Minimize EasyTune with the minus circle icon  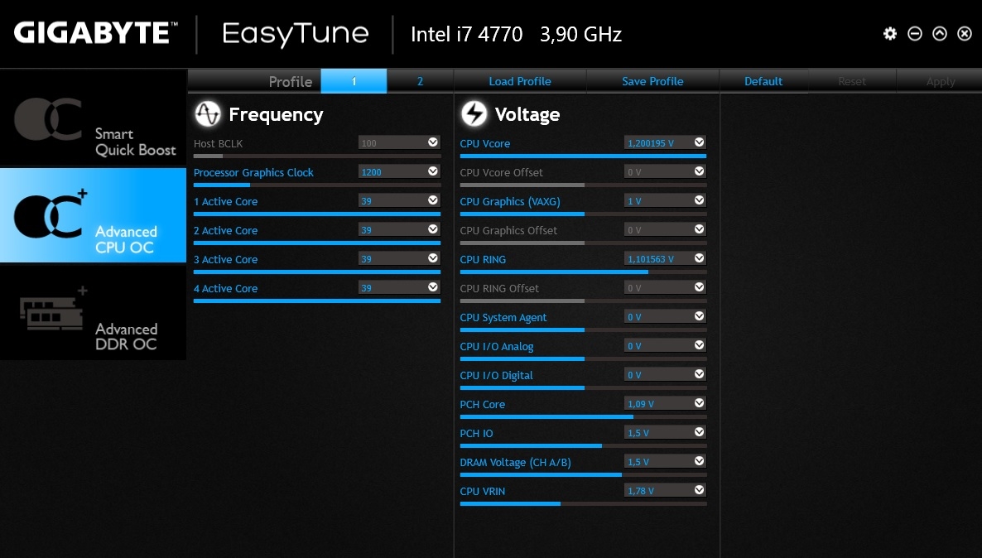click(x=915, y=34)
